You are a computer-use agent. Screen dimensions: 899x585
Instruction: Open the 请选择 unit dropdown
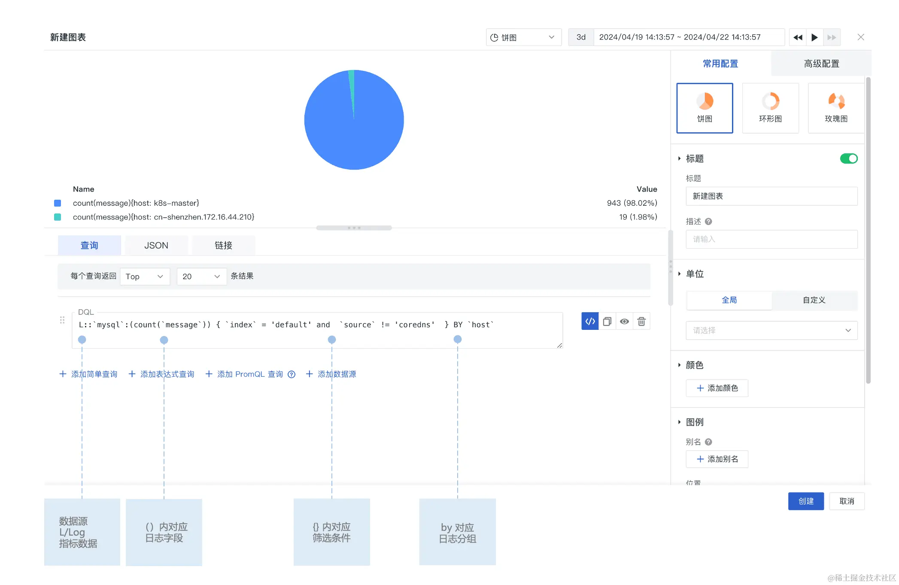tap(771, 330)
